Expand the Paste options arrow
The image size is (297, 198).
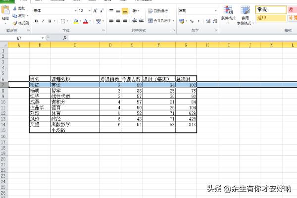click(5, 23)
